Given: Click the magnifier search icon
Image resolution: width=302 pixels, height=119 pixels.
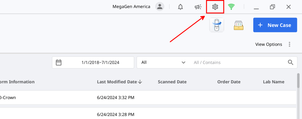Looking at the screenshot, I should pos(290,62).
